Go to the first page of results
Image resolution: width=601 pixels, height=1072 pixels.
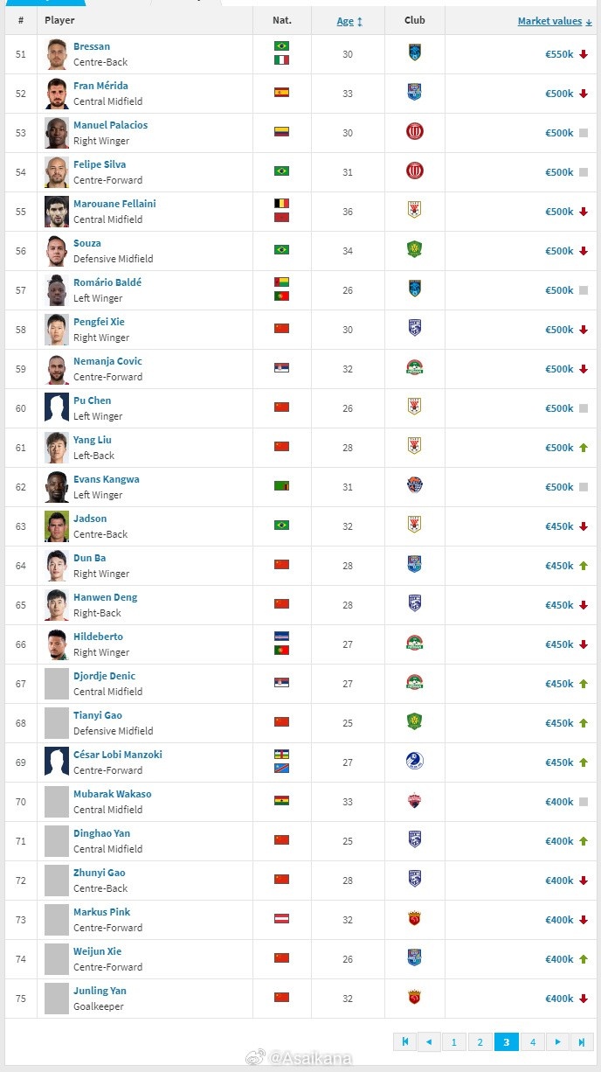pyautogui.click(x=404, y=1041)
